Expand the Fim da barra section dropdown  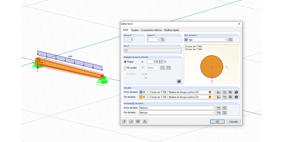pos(213,97)
